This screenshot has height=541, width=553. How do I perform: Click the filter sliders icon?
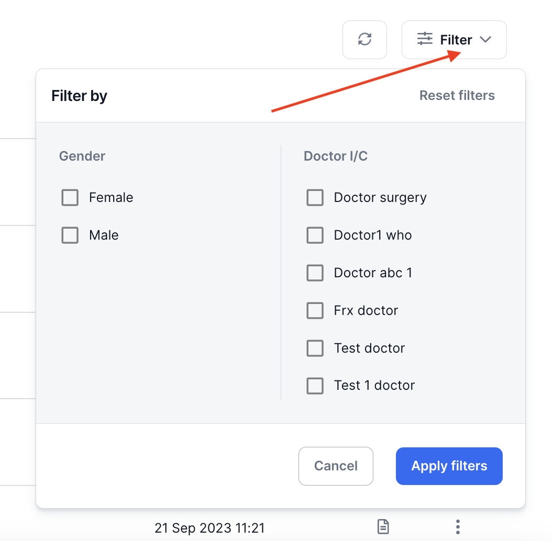coord(425,39)
